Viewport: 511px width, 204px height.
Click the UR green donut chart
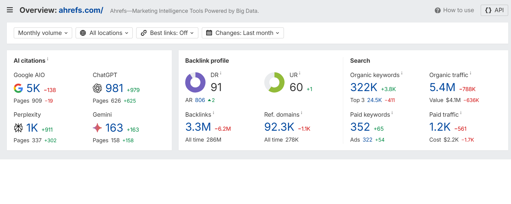274,83
